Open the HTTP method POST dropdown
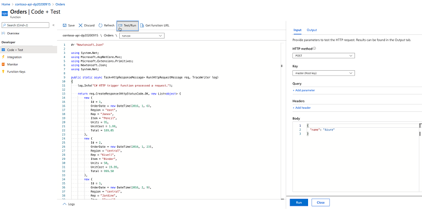This screenshot has width=422, height=209. click(x=323, y=56)
